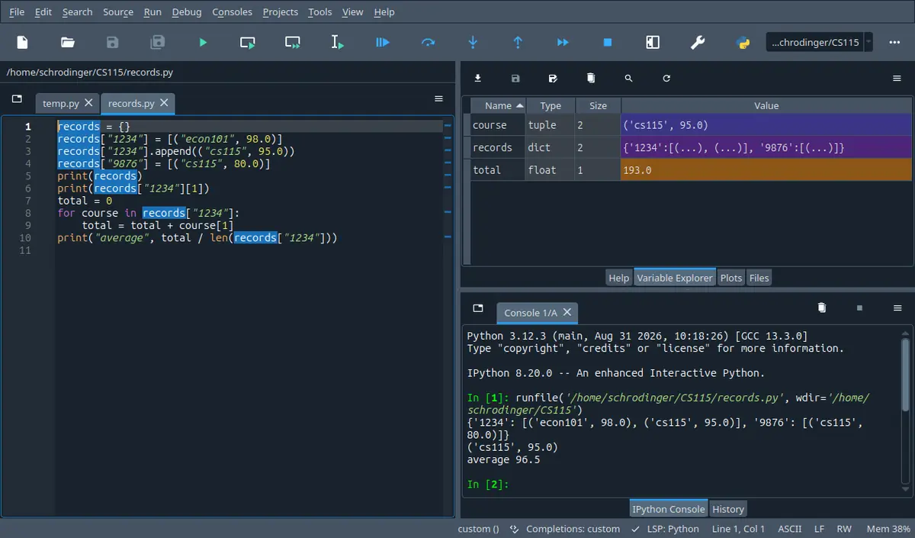915x538 pixels.
Task: Sort variables by Type column header
Action: [x=551, y=106]
